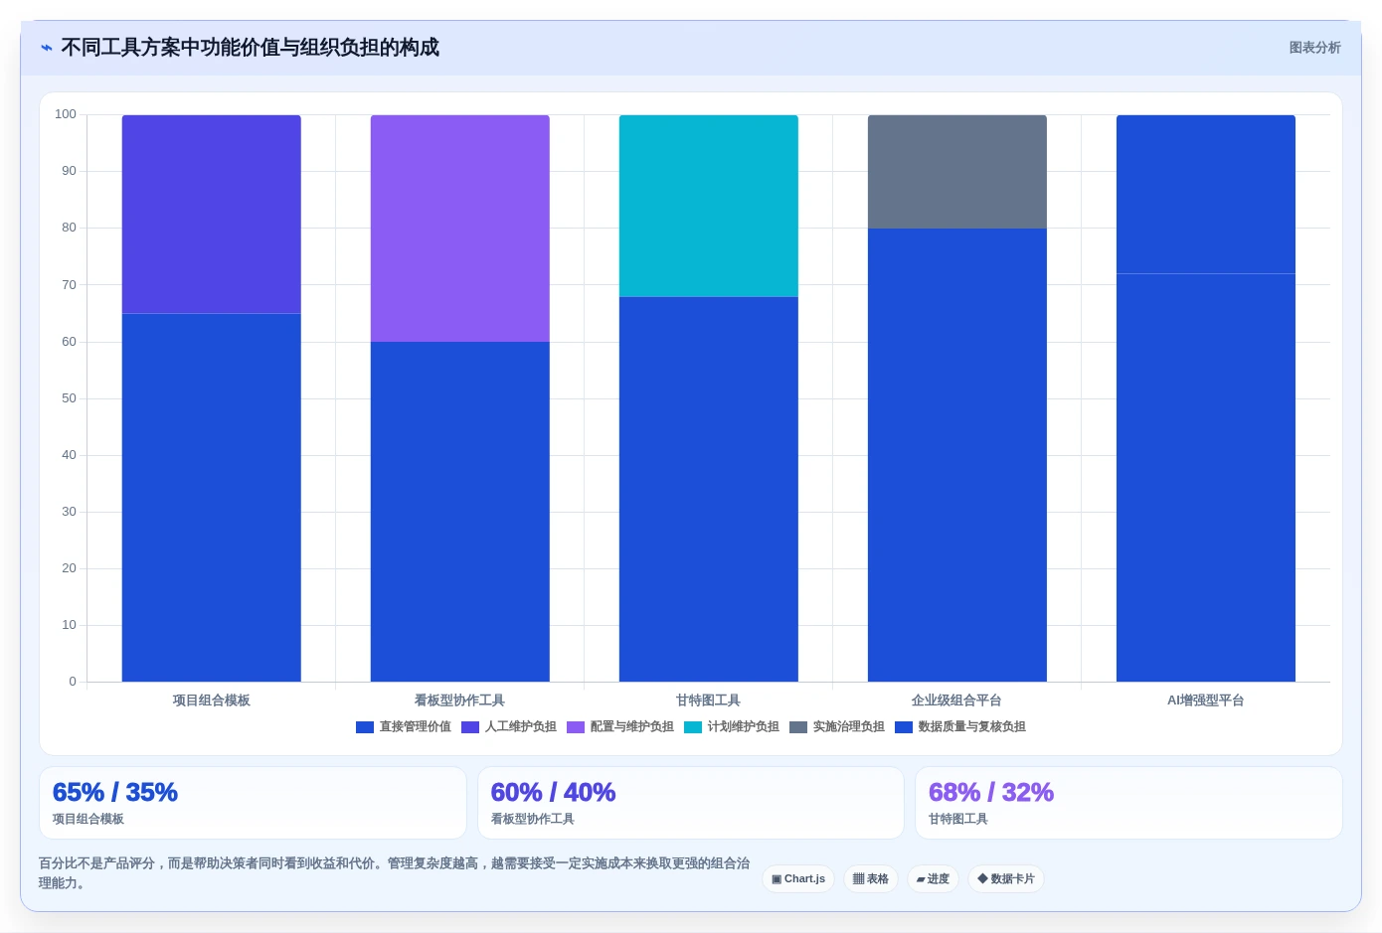Click the y-axis value 100

click(66, 114)
